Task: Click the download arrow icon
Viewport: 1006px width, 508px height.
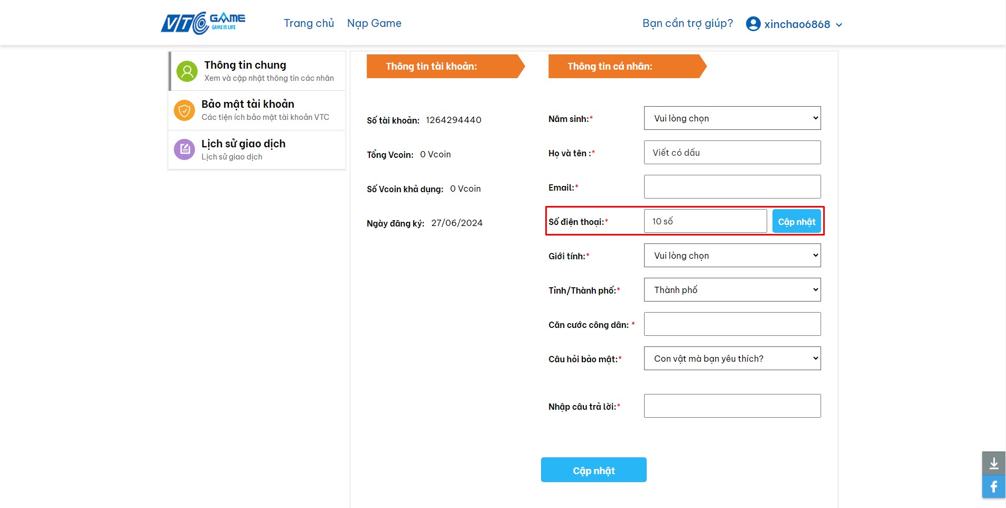Action: pyautogui.click(x=993, y=463)
